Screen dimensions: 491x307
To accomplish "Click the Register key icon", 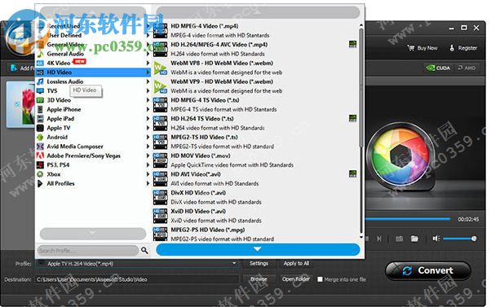I will click(x=452, y=48).
